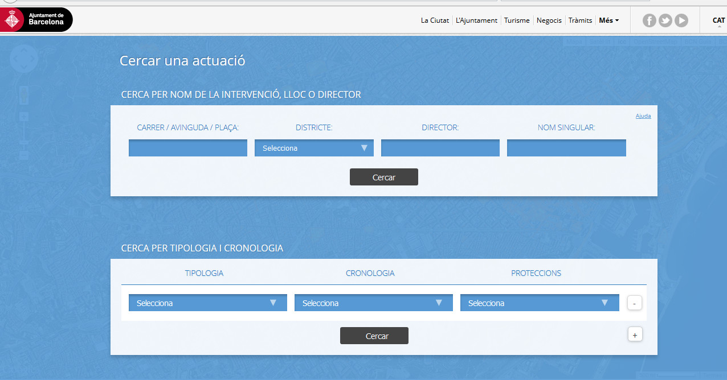The image size is (727, 380).
Task: Click the Cercar button under name search
Action: [x=383, y=177]
